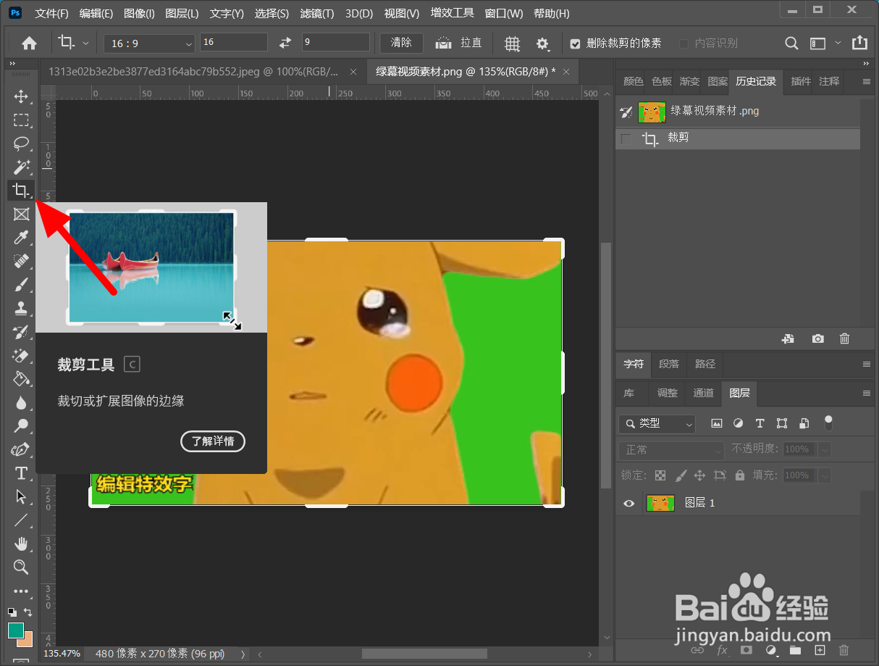Filter for adjustment layers
Viewport: 879px width, 666px height.
pos(739,423)
